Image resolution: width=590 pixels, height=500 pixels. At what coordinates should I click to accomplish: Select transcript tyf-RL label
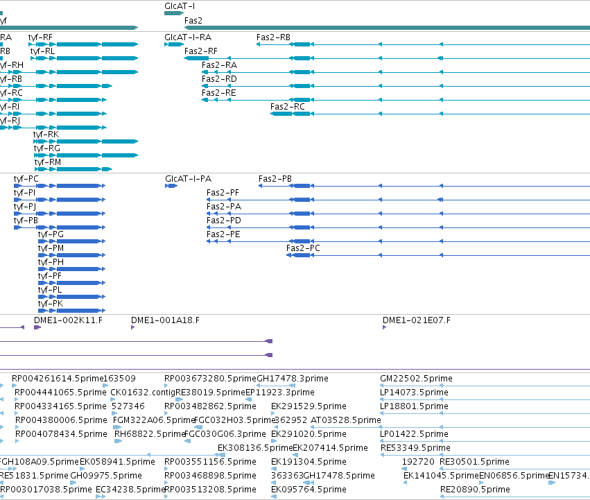[x=42, y=51]
